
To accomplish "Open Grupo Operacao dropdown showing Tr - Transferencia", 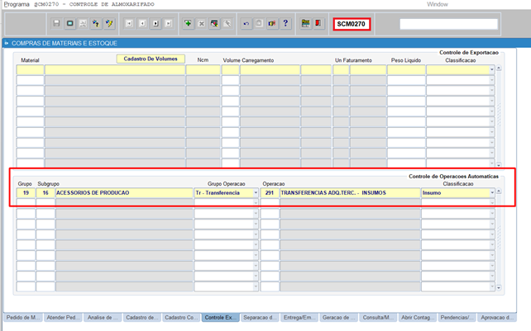I will (x=256, y=192).
